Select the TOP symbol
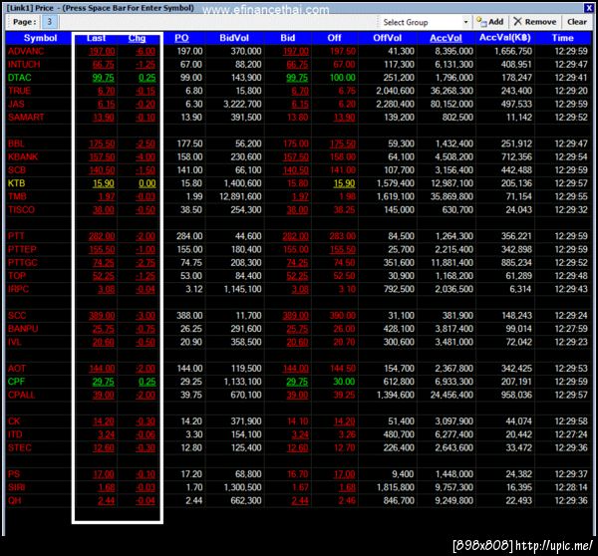Image resolution: width=598 pixels, height=556 pixels. [17, 276]
